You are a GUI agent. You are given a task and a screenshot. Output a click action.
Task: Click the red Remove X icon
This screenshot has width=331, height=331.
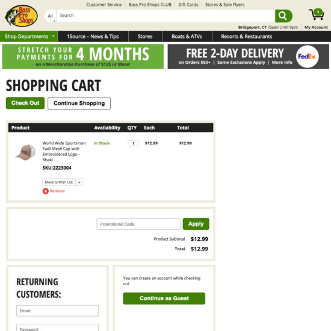point(45,191)
